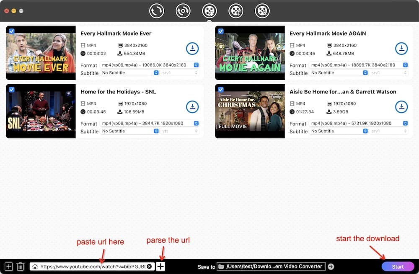Click file size '3.59GB'

coord(340,112)
